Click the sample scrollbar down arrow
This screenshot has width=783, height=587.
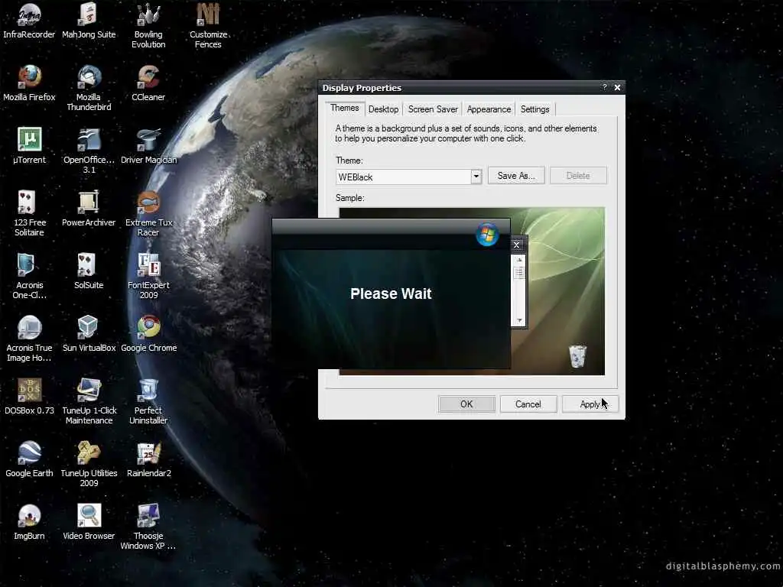[519, 320]
